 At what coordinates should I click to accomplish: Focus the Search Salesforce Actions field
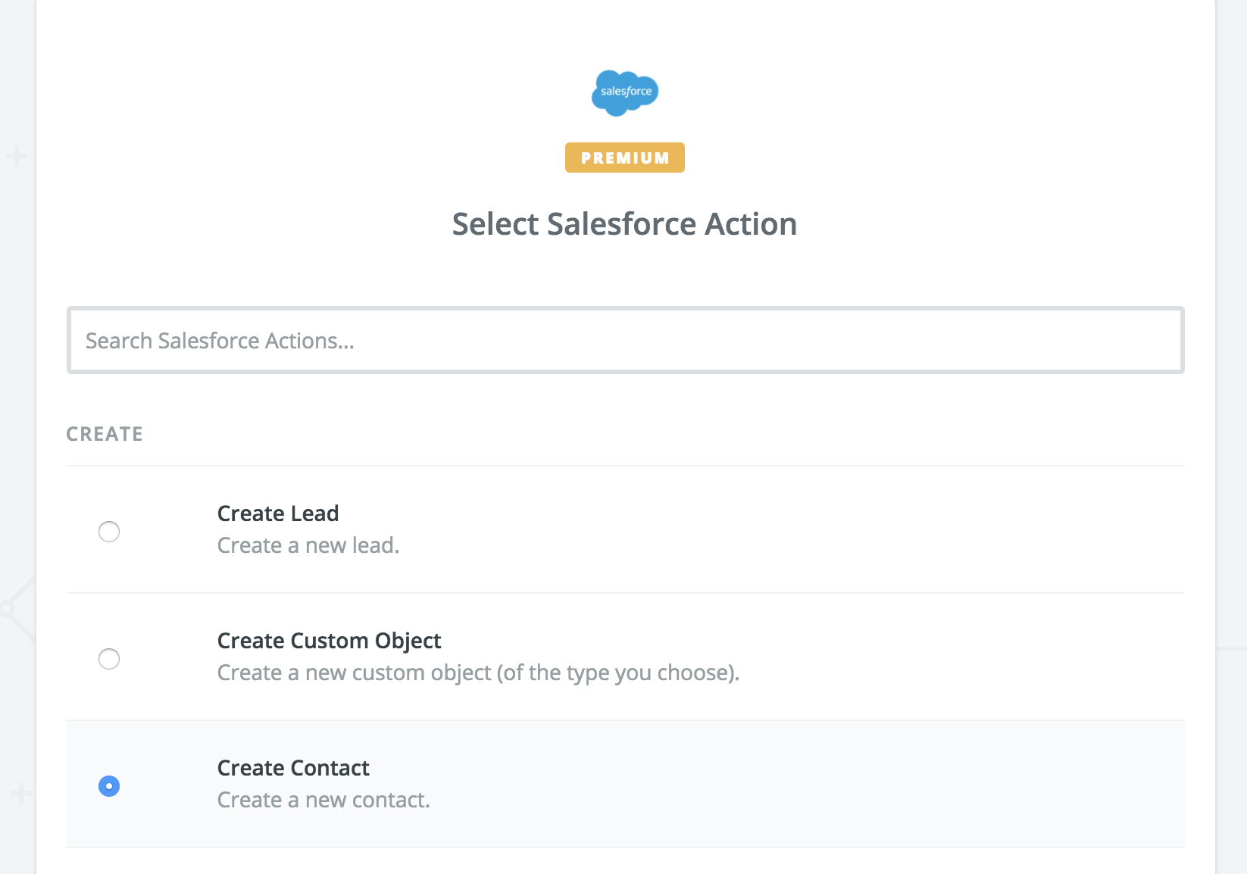click(626, 340)
